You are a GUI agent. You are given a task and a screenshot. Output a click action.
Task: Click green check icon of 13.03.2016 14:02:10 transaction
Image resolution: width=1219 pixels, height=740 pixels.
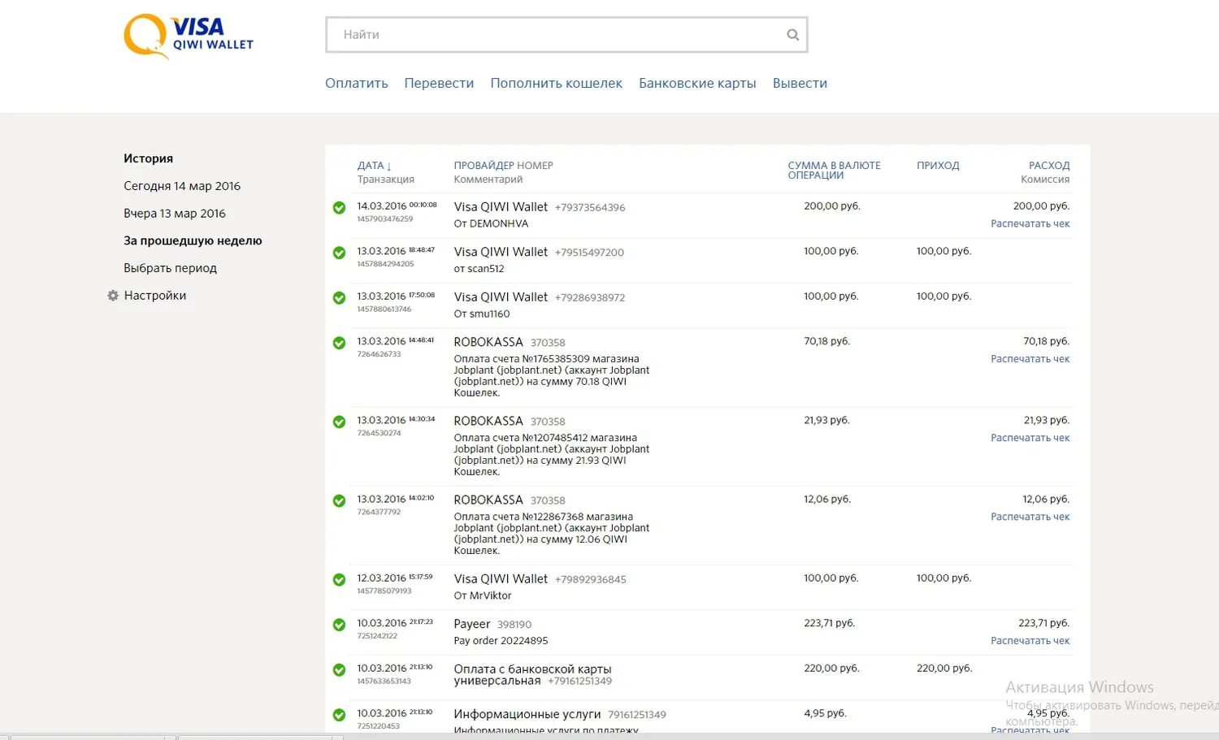coord(340,500)
